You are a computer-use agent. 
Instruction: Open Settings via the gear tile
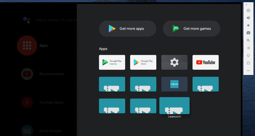pos(174,62)
